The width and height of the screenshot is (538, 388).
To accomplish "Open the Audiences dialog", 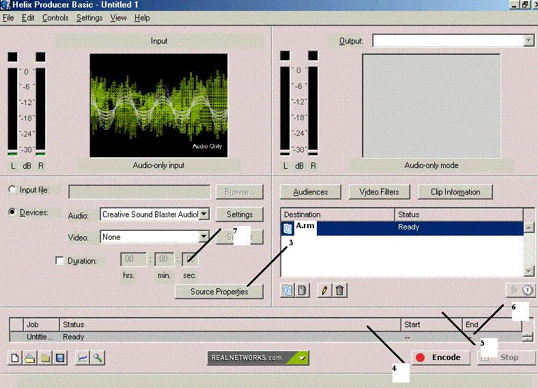I will pos(311,192).
